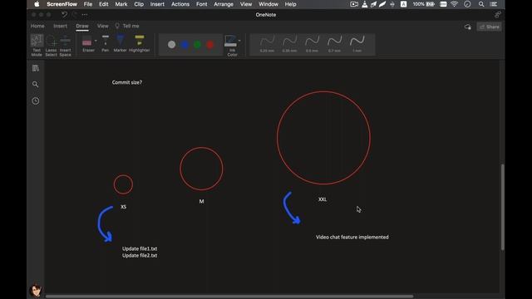The height and width of the screenshot is (299, 532).
Task: Click the Tell me search box
Action: [x=127, y=26]
